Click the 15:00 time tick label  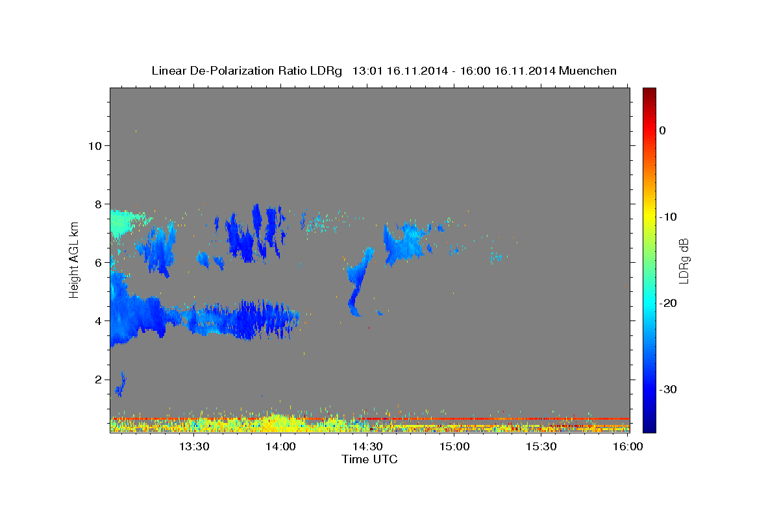pyautogui.click(x=454, y=446)
